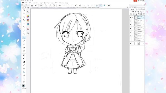Open the help question mark icon
Screen dimensions: 166x93
pyautogui.click(x=109, y=5)
